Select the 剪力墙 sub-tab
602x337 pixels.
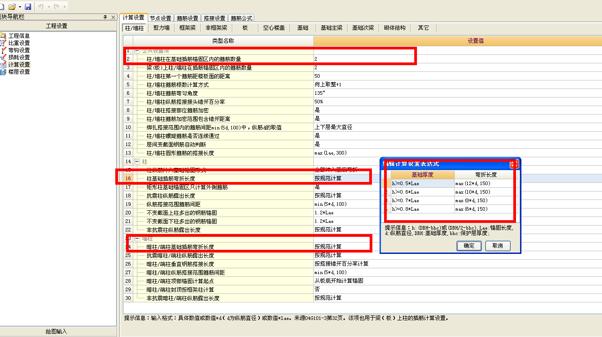click(x=161, y=28)
